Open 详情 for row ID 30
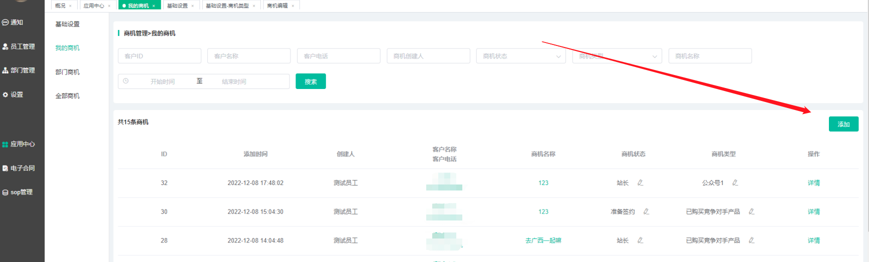This screenshot has width=869, height=262. click(x=814, y=212)
